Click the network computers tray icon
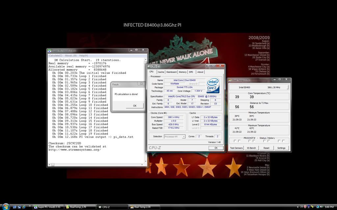The height and width of the screenshot is (210, 337). coord(309,207)
